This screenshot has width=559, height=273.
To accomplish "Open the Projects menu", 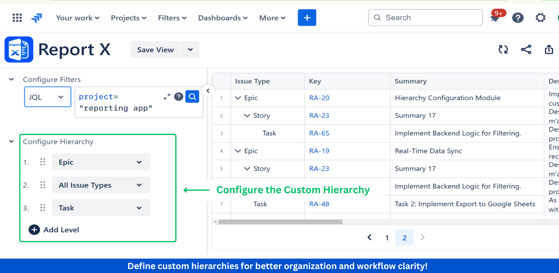I will 129,18.
